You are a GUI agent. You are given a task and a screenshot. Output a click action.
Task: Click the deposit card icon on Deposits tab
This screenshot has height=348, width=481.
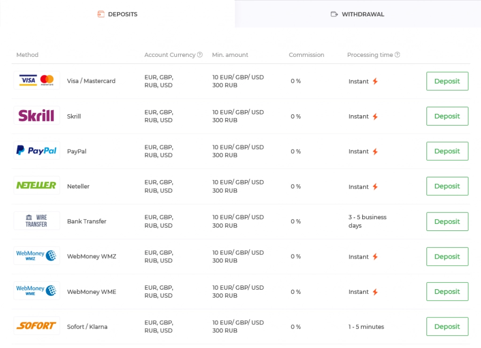tap(101, 14)
